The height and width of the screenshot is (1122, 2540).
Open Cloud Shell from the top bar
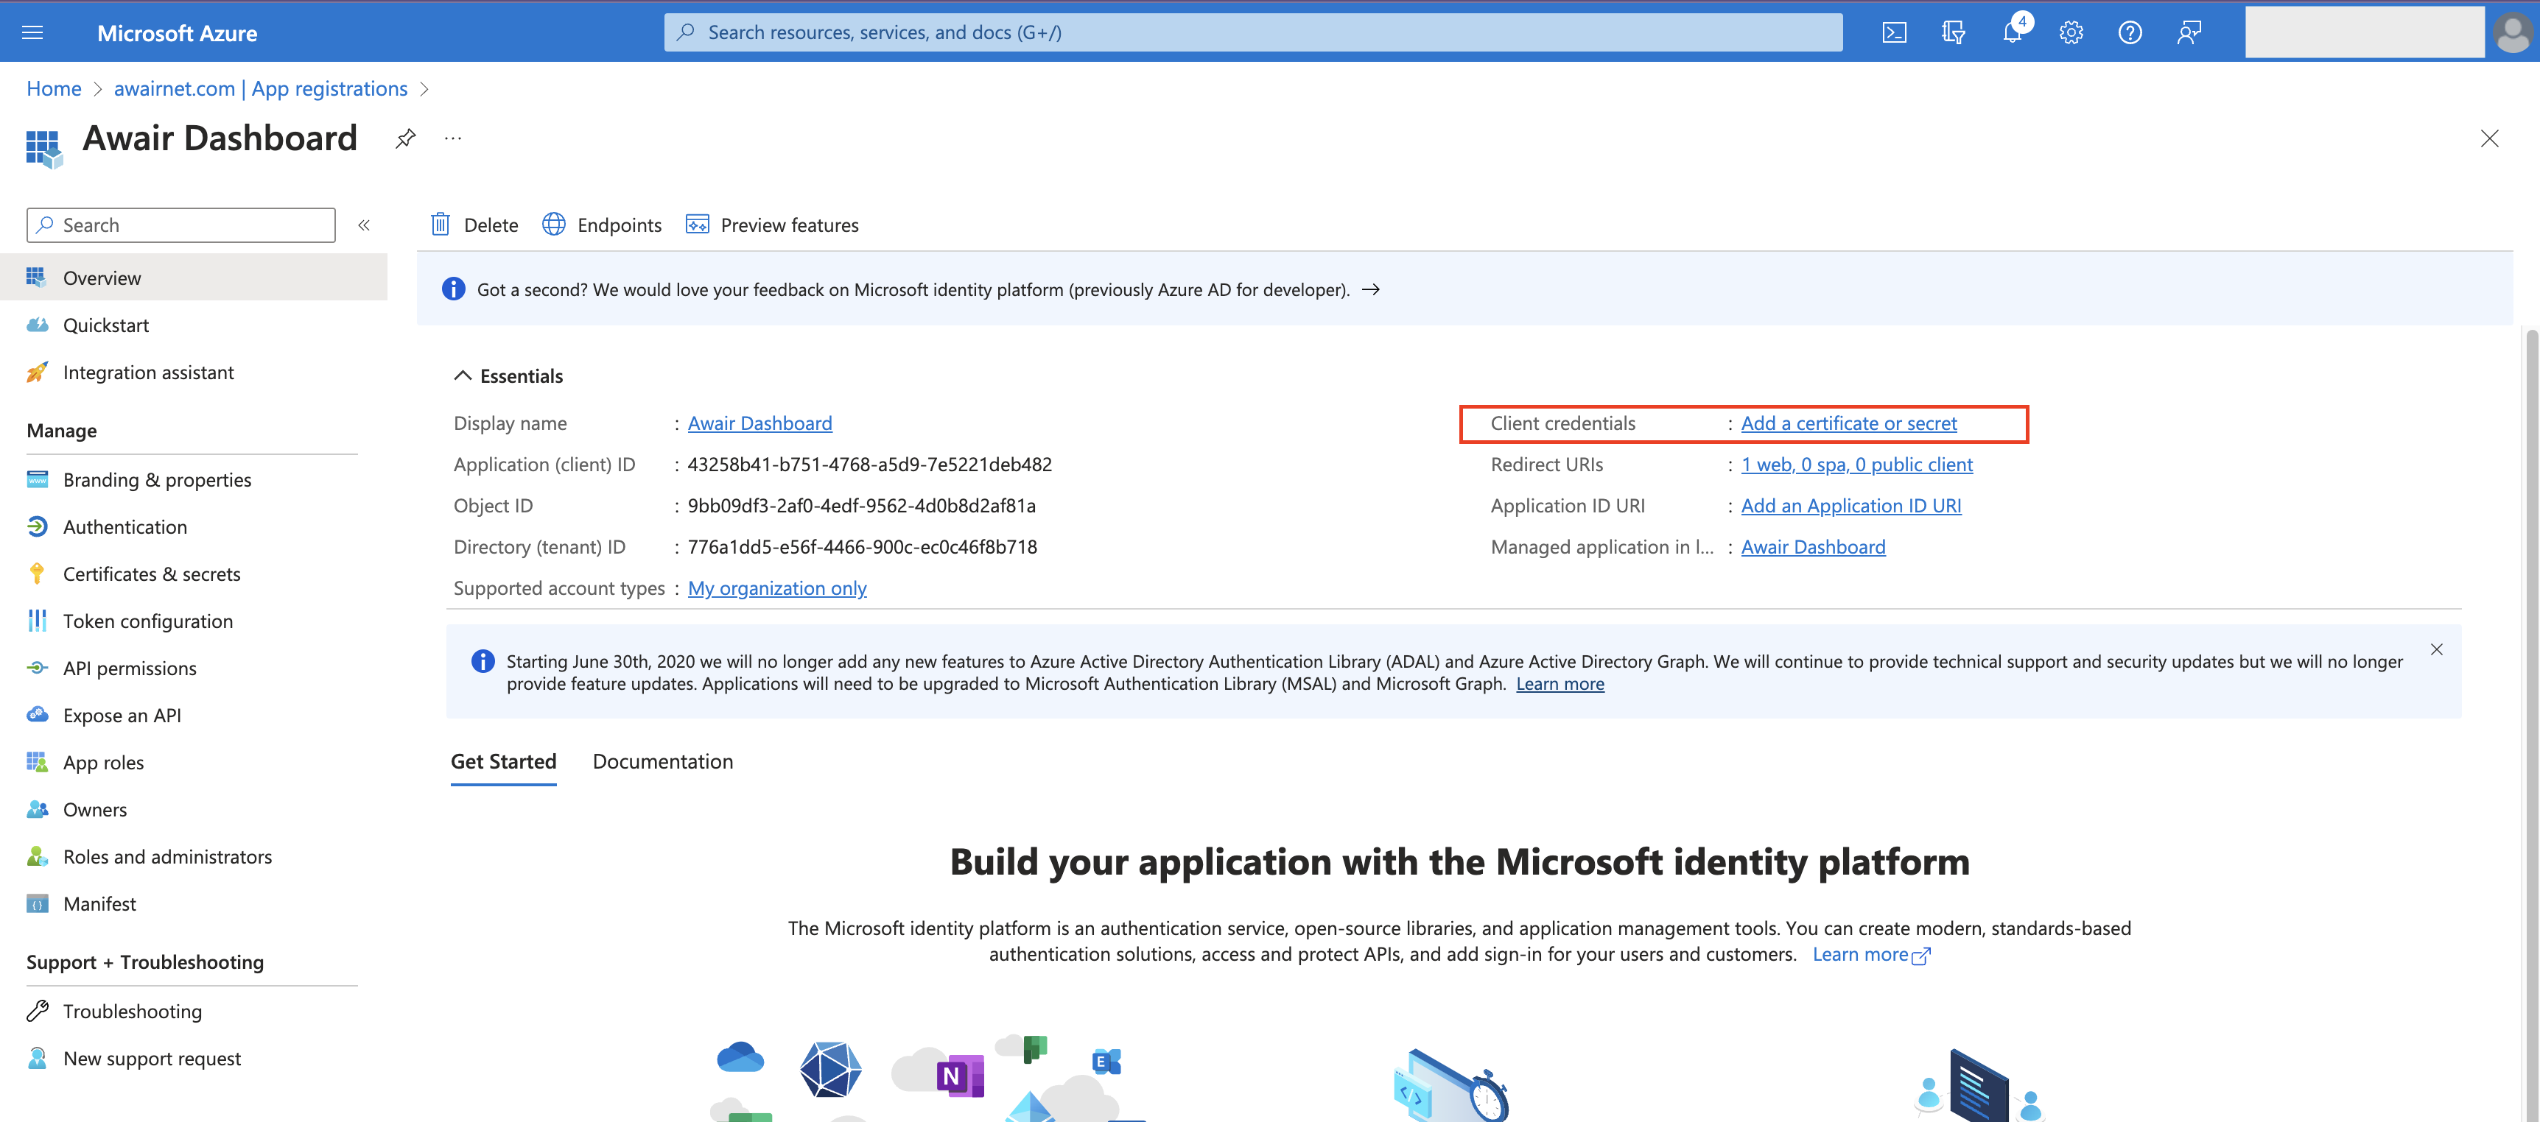coord(1894,32)
